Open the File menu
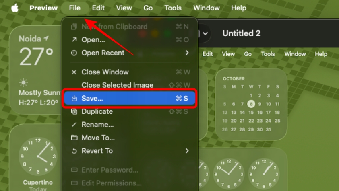This screenshot has width=339, height=191. point(75,8)
